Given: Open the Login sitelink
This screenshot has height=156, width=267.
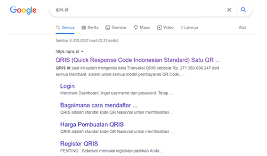Looking at the screenshot, I should (68, 86).
